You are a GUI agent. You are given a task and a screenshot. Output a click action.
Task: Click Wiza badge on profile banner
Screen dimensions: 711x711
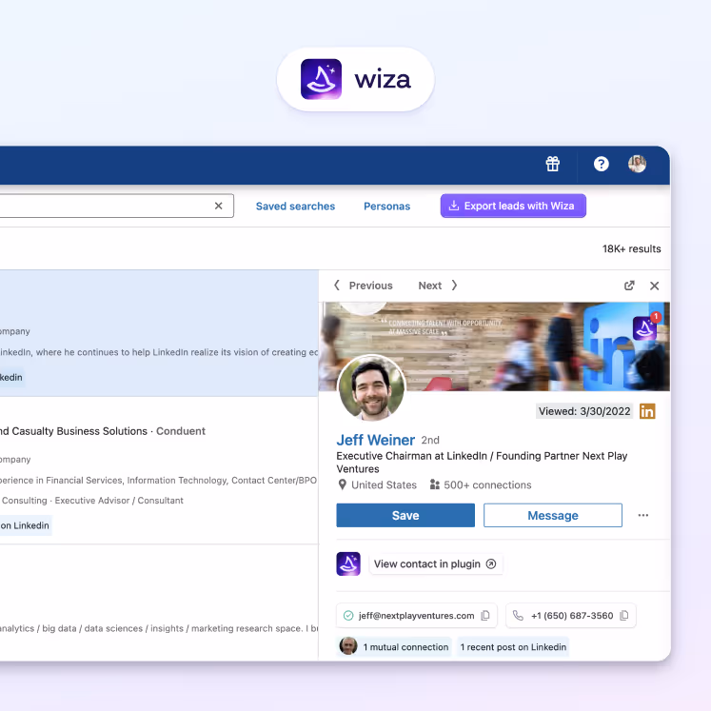pyautogui.click(x=644, y=328)
